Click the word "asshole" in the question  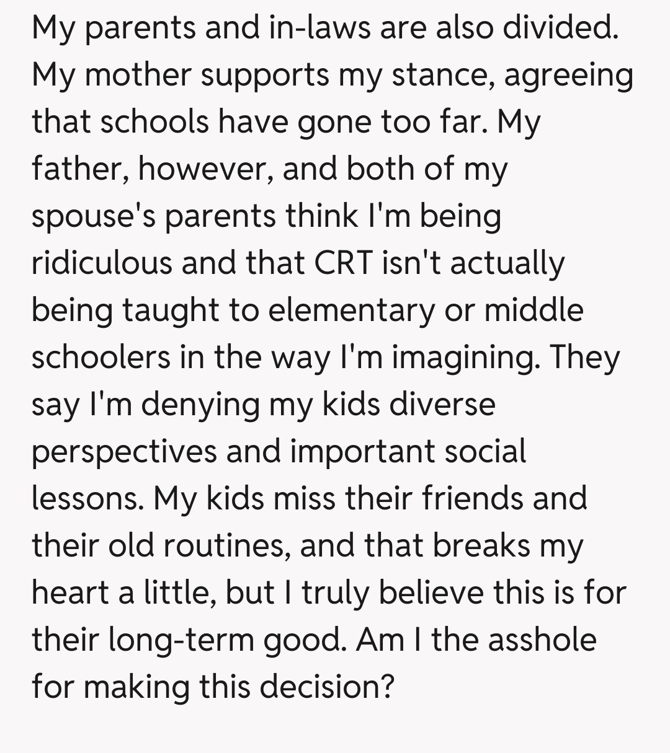[542, 640]
